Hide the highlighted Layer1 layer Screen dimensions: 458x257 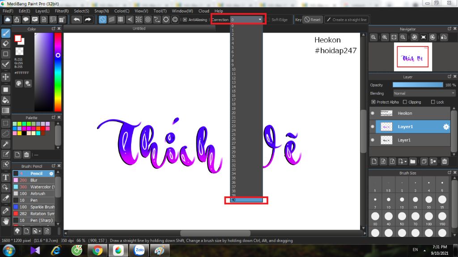(x=373, y=126)
